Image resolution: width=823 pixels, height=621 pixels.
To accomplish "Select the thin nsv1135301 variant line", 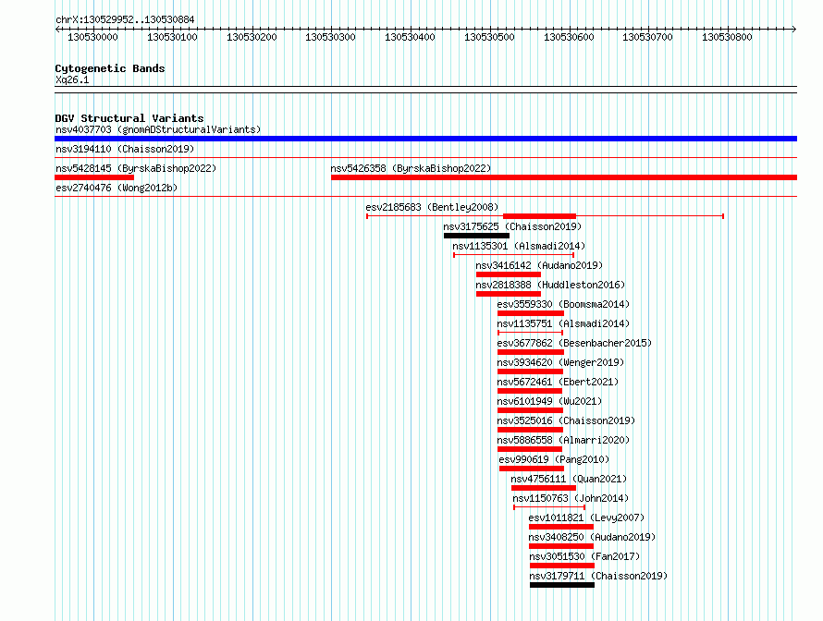I will click(x=514, y=255).
